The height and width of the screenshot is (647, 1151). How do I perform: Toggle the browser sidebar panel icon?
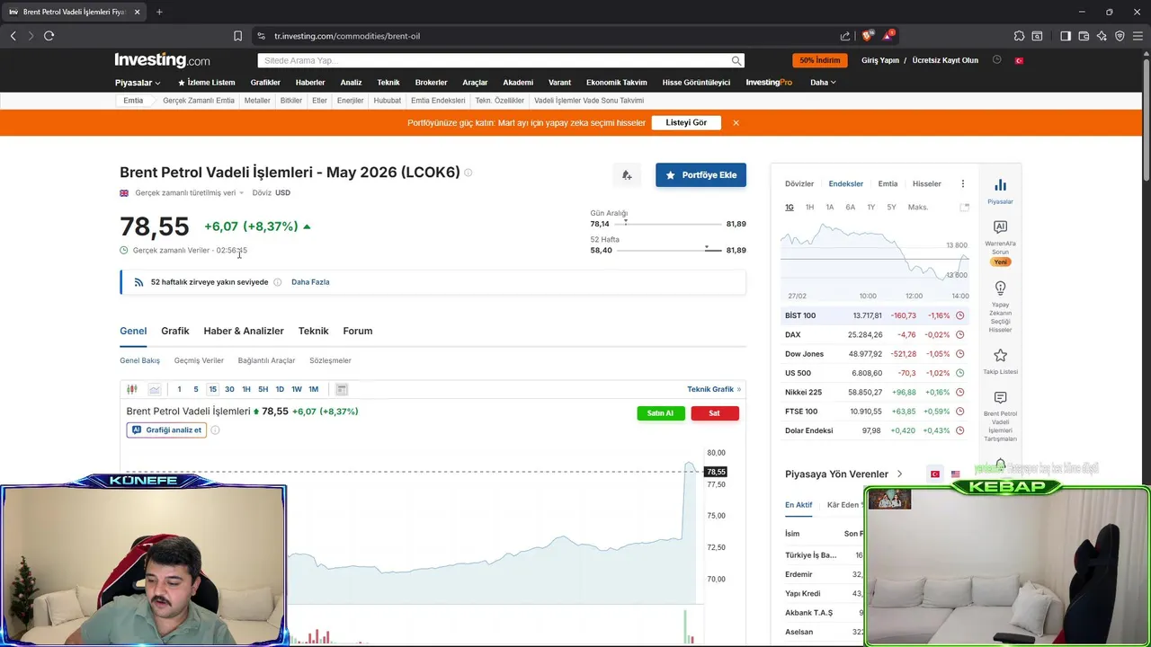(x=1066, y=36)
